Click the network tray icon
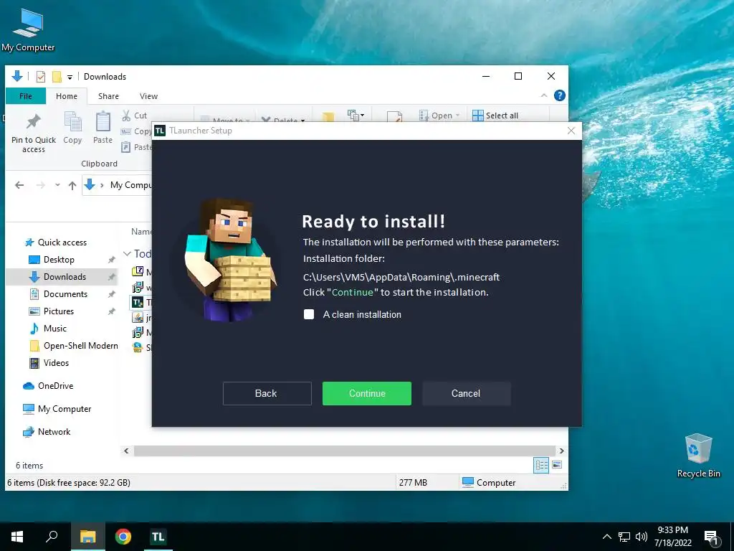This screenshot has width=734, height=551. [x=624, y=537]
